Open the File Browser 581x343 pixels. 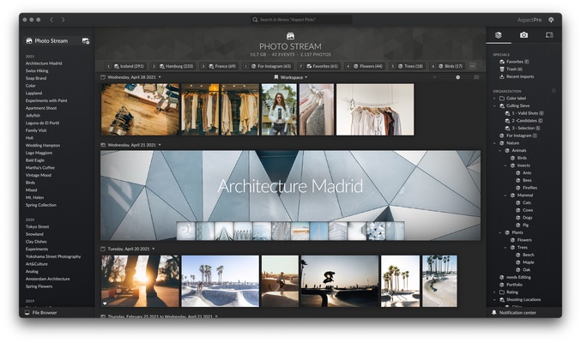40,313
